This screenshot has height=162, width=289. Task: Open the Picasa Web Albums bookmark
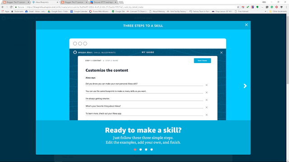click(99, 11)
